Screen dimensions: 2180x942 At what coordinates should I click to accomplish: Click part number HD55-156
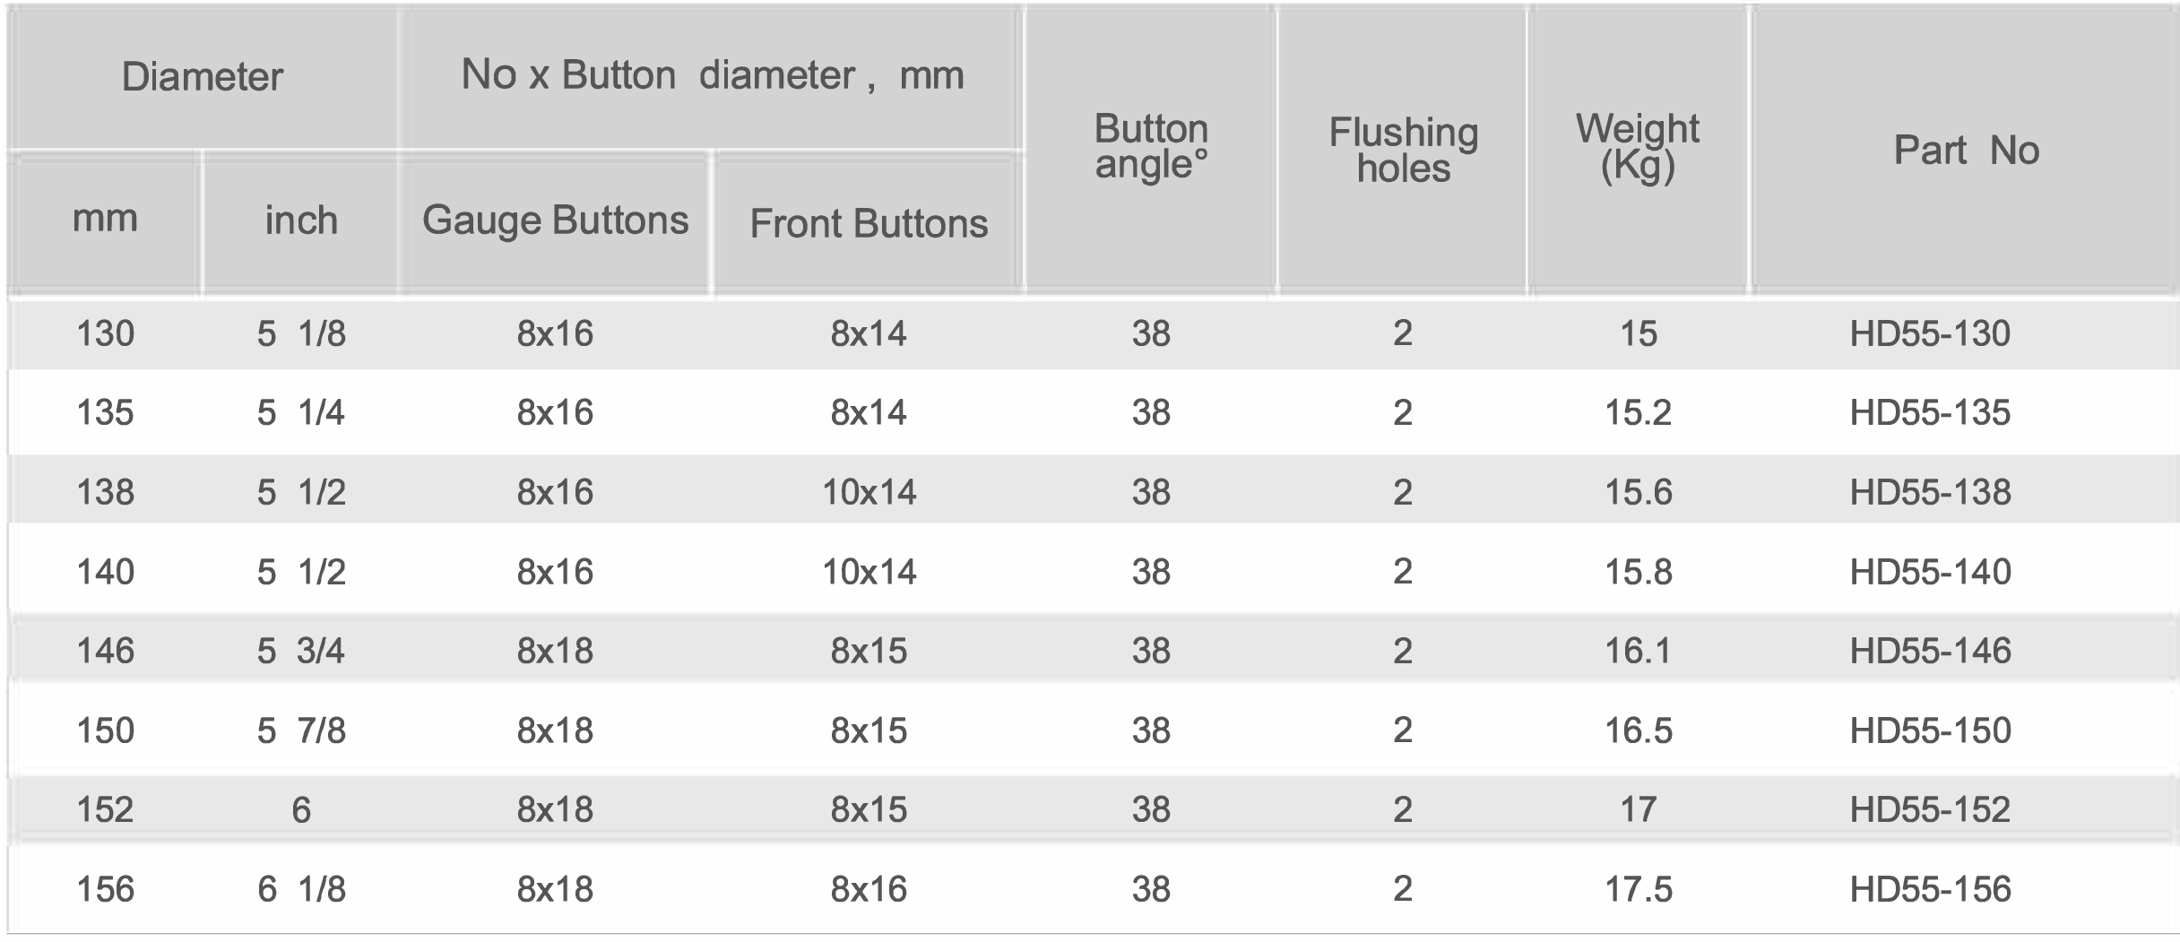1930,889
